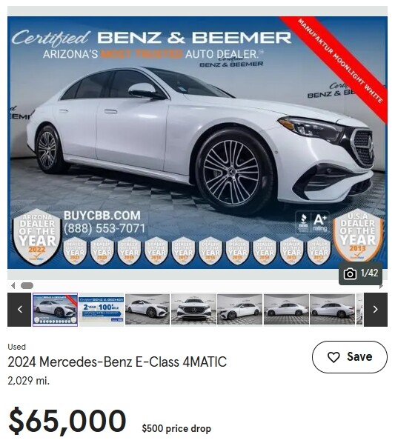The width and height of the screenshot is (395, 446).
Task: Select the fifth thumbnail of the car
Action: pyautogui.click(x=239, y=310)
